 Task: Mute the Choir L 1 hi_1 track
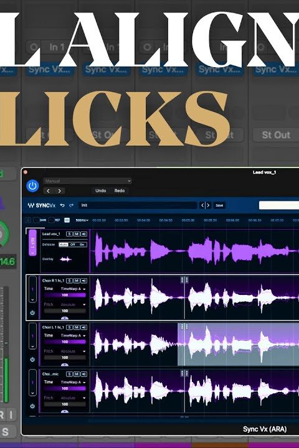coord(77,327)
